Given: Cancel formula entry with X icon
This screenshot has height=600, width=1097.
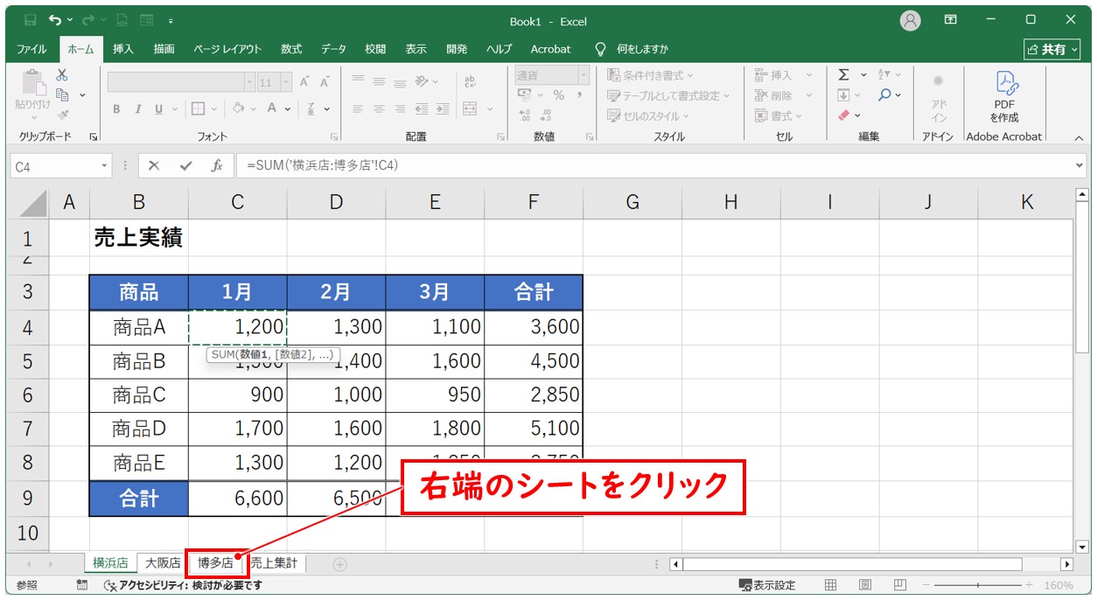Looking at the screenshot, I should pos(154,165).
